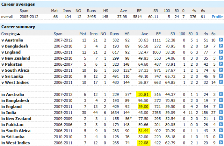Viewport: 224px width, 146px height.
Task: Select the 'v Bangladesh' grouping label
Action: pos(15,46)
